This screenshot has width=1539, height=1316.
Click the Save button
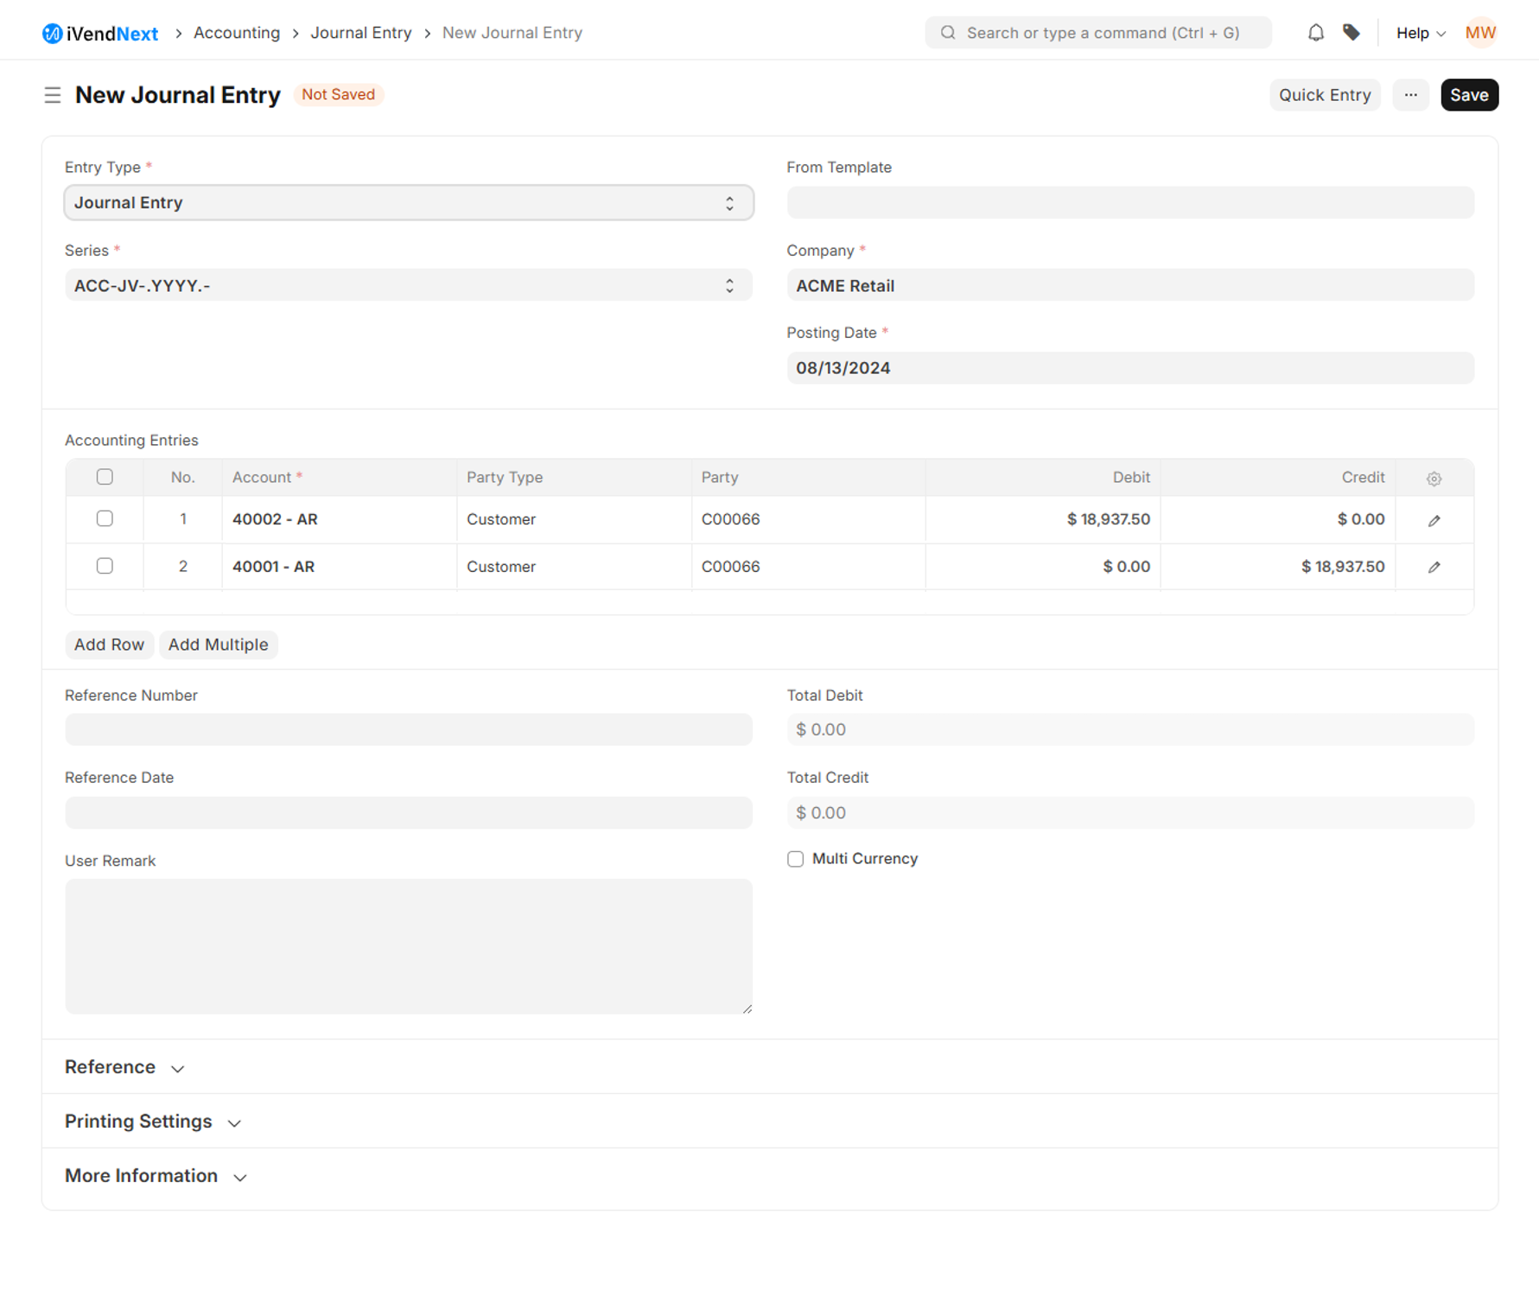(1468, 95)
